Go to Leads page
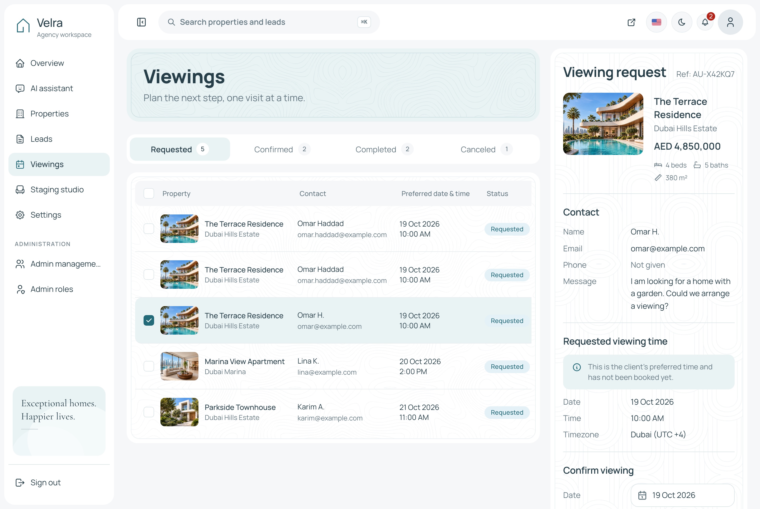This screenshot has width=760, height=509. coord(59,139)
